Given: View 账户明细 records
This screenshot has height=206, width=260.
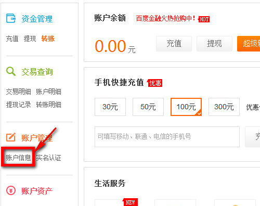Looking at the screenshot, I should pos(48,92).
